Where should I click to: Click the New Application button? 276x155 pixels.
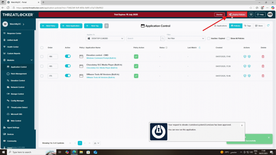tap(71, 26)
